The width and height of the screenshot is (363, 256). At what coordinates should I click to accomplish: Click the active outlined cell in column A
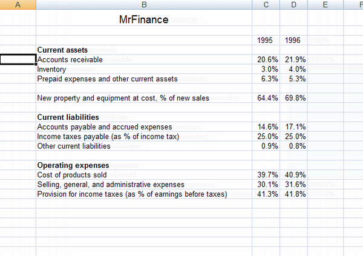[18, 59]
